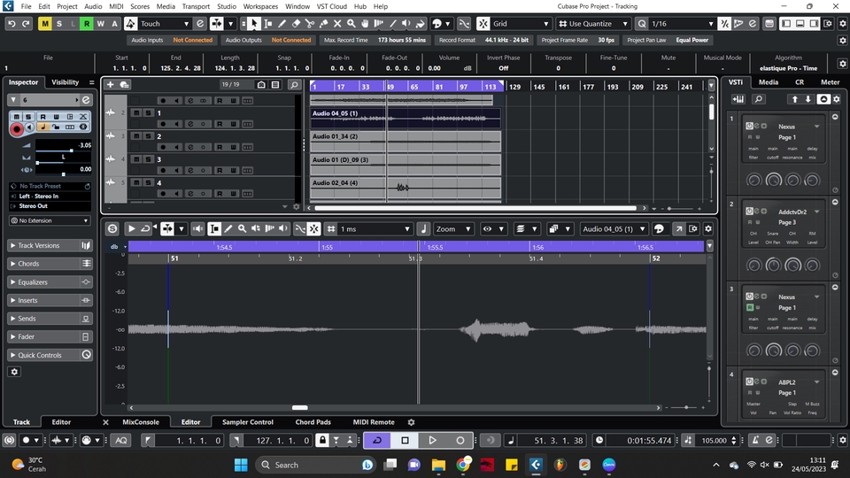Toggle global Solo S state button

click(59, 24)
